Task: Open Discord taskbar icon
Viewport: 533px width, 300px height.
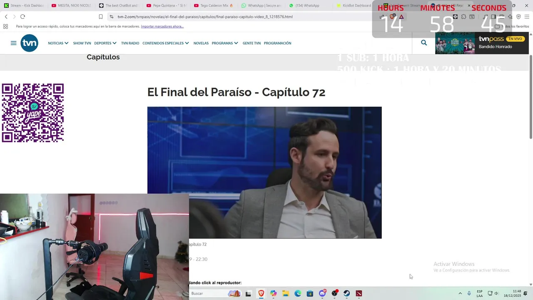Action: click(322, 293)
